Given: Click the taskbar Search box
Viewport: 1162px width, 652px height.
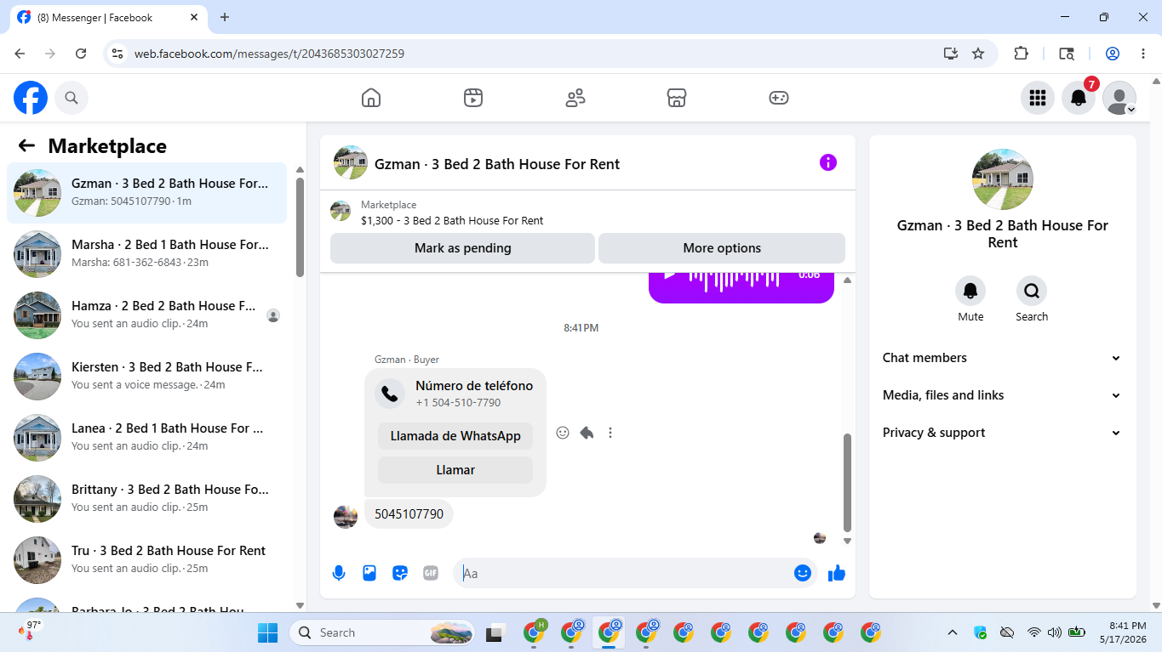Looking at the screenshot, I should [384, 632].
